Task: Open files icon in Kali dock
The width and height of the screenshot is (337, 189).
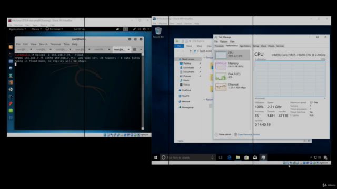Action: click(x=11, y=61)
